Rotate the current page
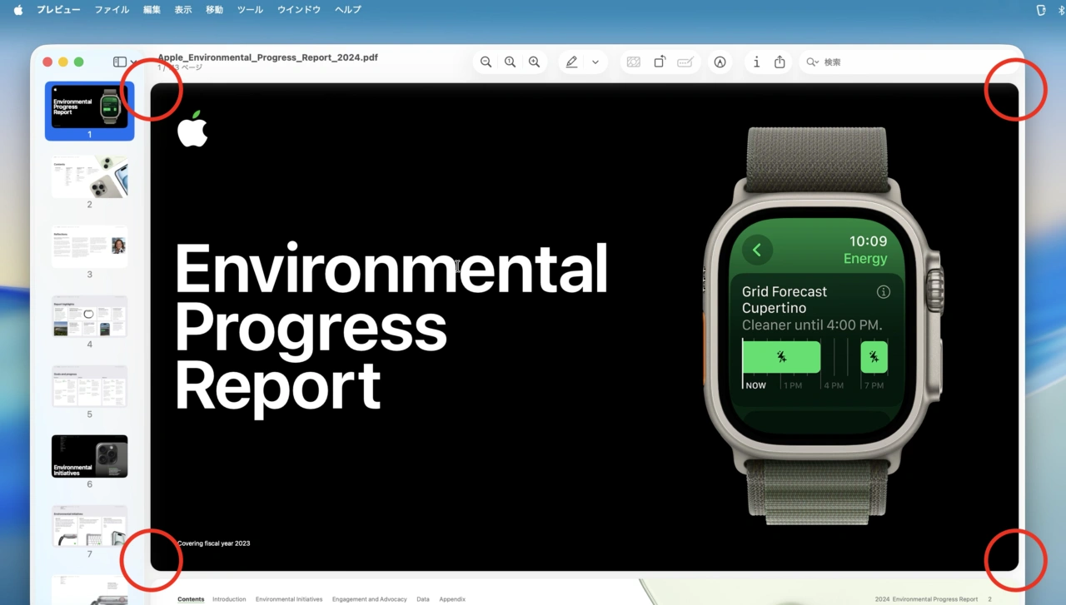Screen dimensions: 1066x605 pyautogui.click(x=659, y=62)
